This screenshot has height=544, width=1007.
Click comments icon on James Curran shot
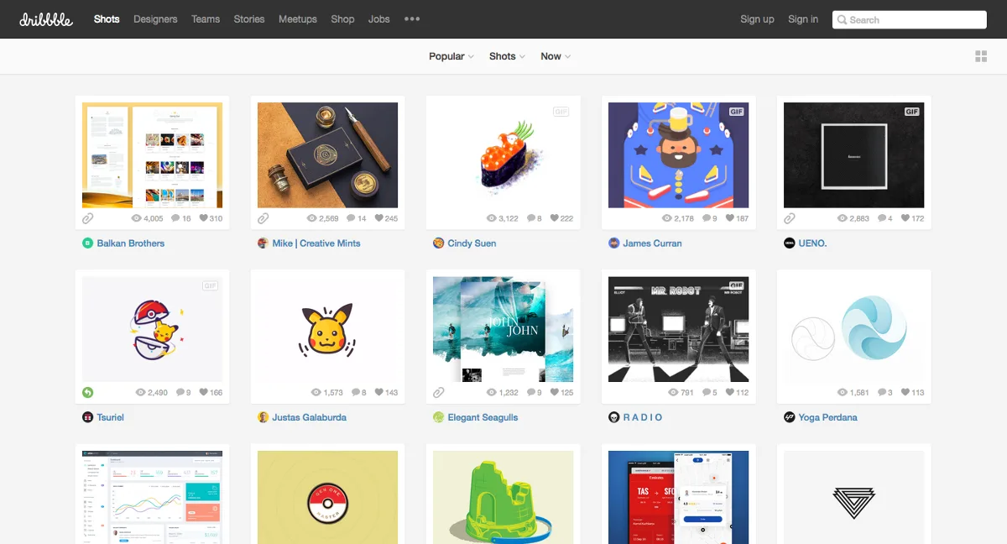click(707, 218)
